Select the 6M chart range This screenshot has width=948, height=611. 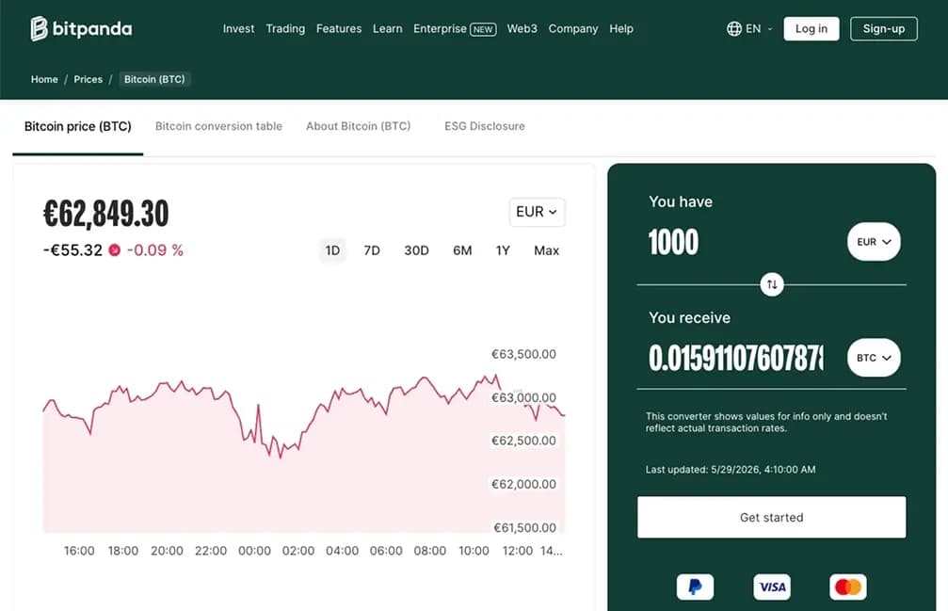[x=462, y=250]
